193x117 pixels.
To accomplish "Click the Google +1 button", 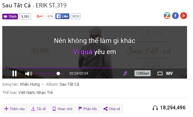I will [40, 16].
